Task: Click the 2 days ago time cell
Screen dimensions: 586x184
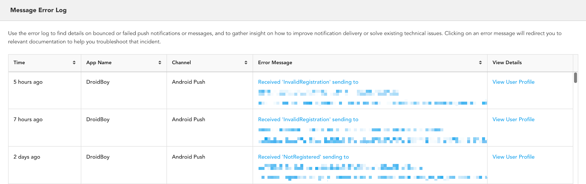Action: pos(27,157)
